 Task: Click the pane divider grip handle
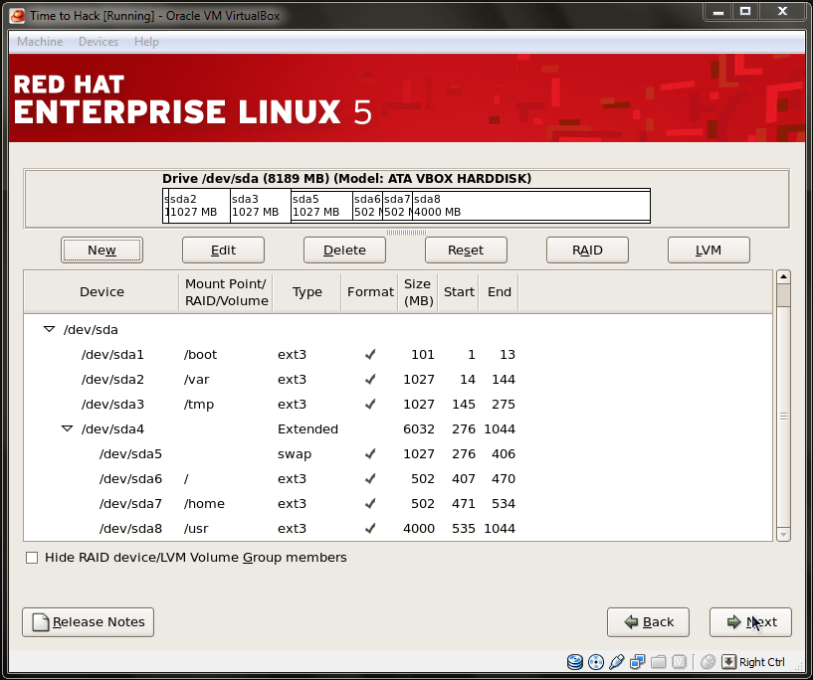[x=406, y=233]
